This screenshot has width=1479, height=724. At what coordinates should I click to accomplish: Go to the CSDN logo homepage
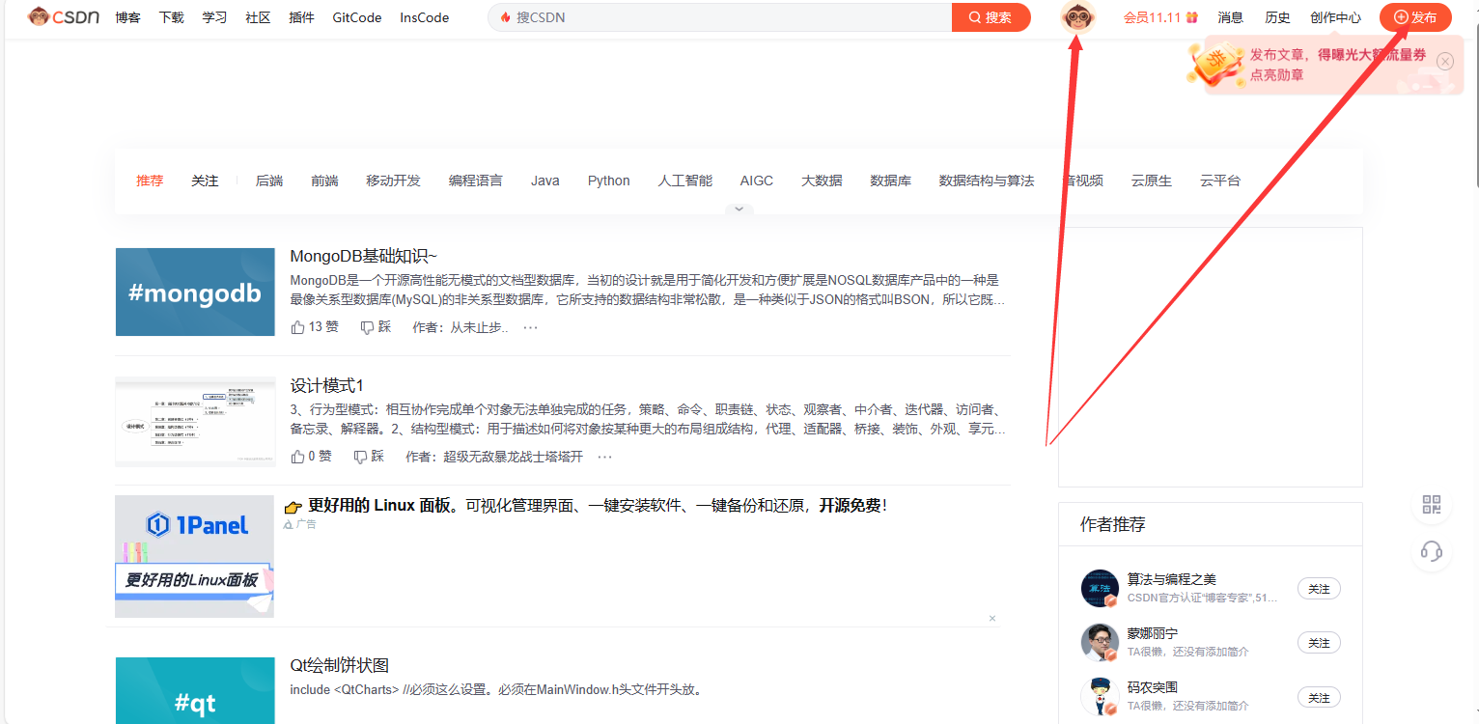[64, 16]
